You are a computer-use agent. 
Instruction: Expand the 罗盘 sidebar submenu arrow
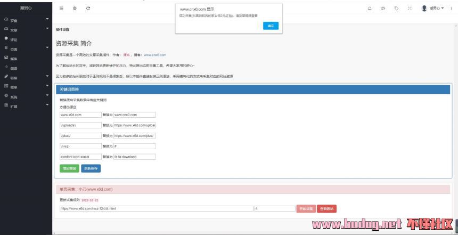coord(47,19)
